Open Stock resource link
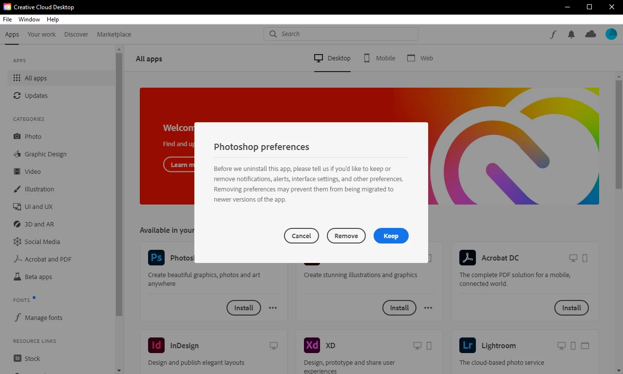The height and width of the screenshot is (374, 623). pos(61,358)
